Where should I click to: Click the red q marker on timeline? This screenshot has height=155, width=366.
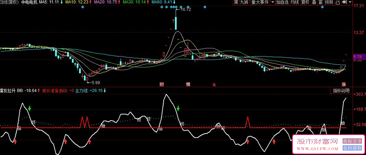pos(214,84)
